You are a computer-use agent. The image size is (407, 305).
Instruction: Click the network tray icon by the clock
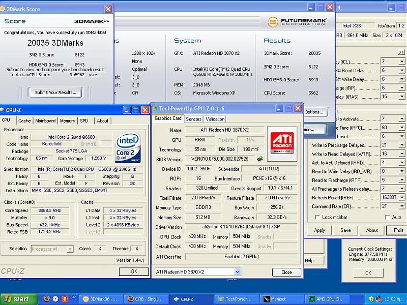click(x=378, y=299)
